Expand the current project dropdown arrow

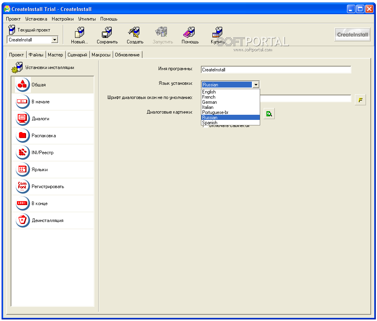click(x=55, y=40)
